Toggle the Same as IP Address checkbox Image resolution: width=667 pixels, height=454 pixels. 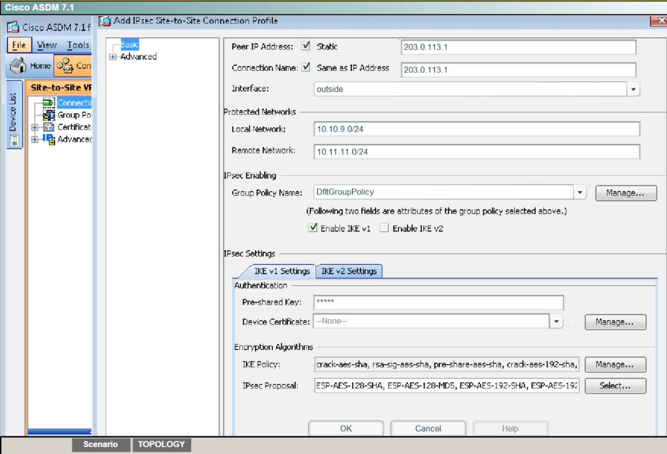tap(306, 67)
